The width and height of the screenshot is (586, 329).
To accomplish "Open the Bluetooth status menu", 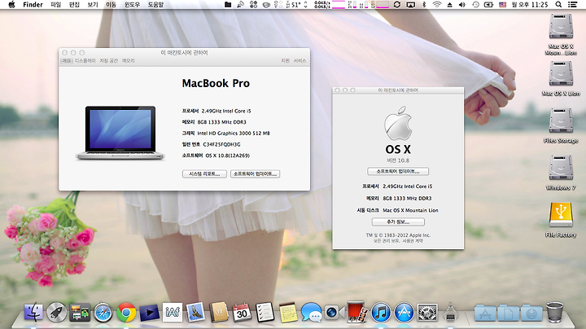I will pos(424,5).
